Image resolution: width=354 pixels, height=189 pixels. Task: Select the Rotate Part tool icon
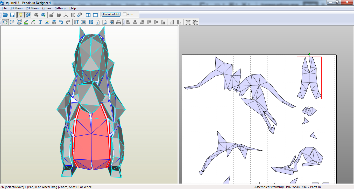[x=12, y=22]
